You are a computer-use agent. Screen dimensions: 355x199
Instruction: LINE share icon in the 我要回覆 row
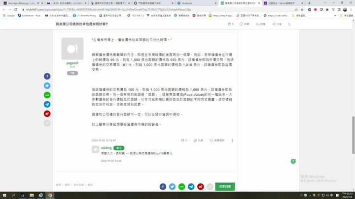pos(181,187)
